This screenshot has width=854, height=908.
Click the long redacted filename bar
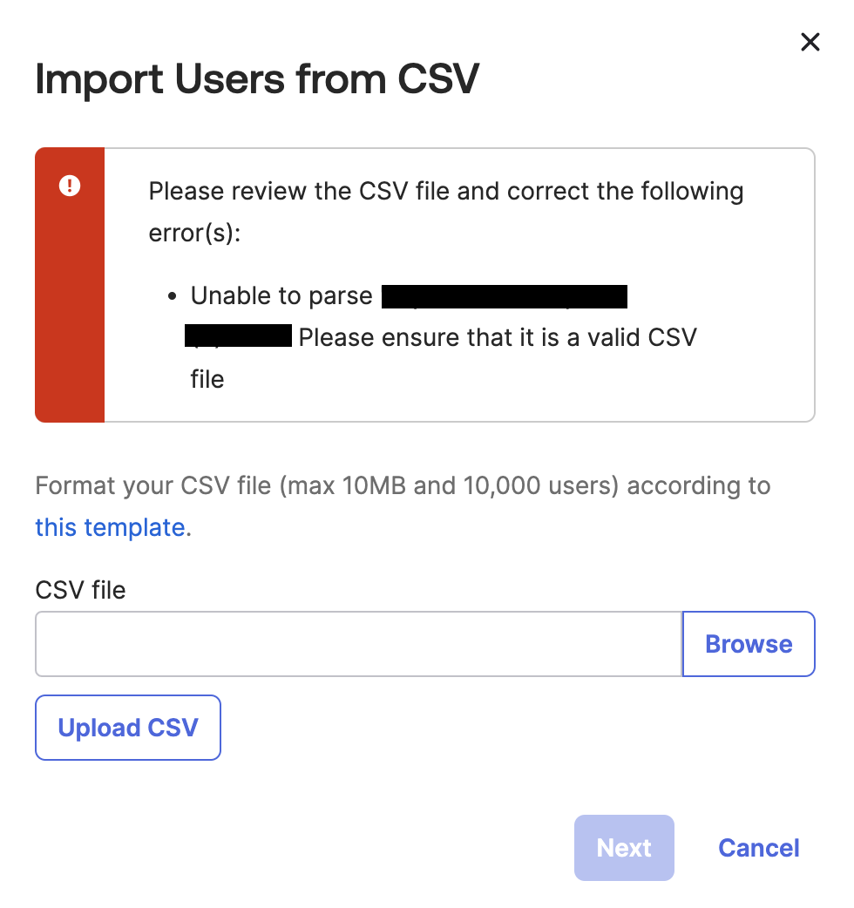tap(505, 296)
